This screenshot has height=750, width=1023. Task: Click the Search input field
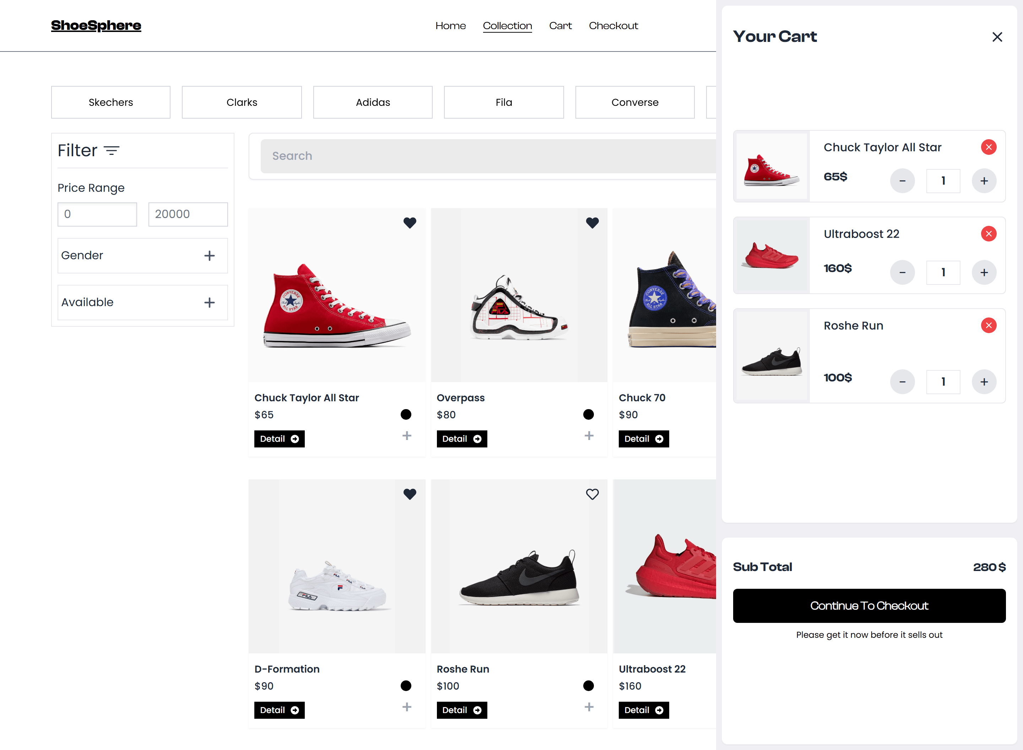[488, 156]
